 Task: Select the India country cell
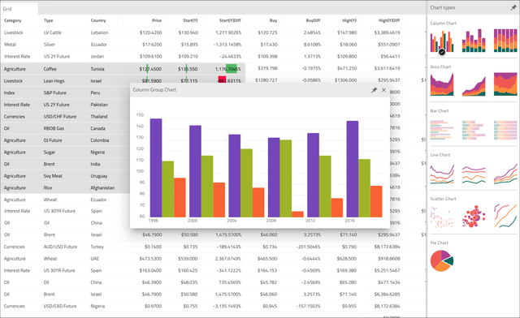[96, 165]
